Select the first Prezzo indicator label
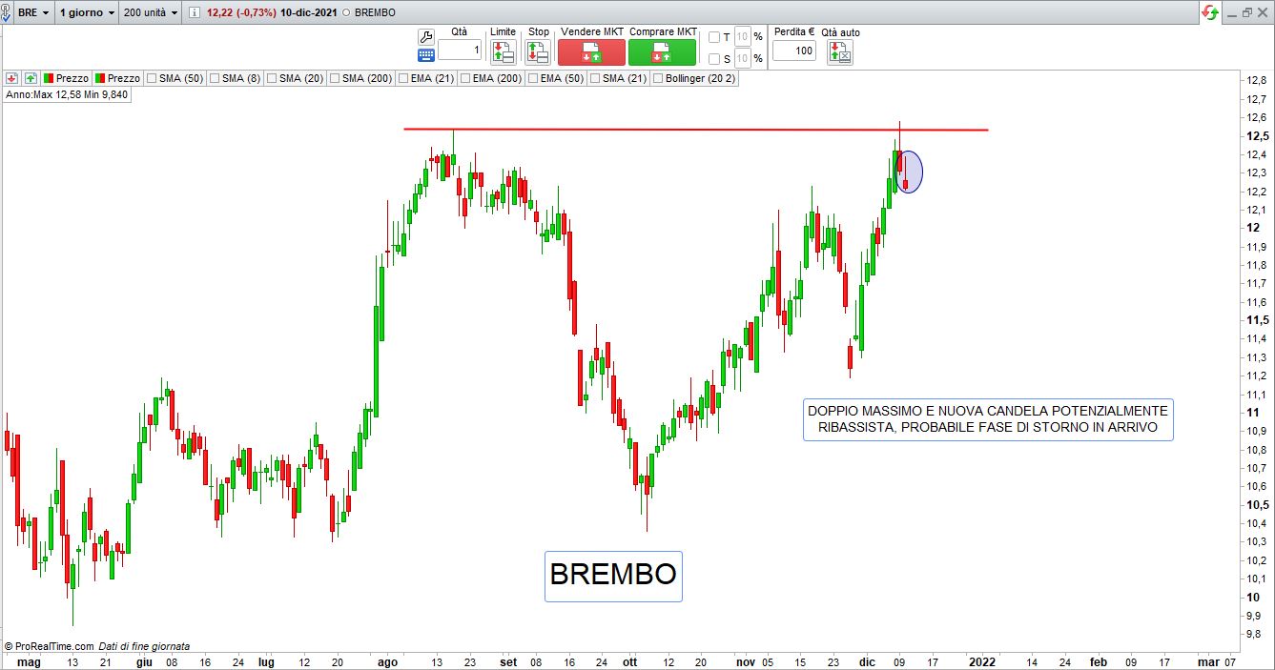This screenshot has height=670, width=1275. pos(66,78)
